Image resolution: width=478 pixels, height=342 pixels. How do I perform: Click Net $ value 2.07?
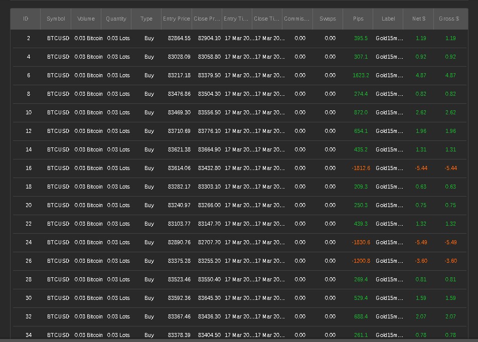click(421, 317)
